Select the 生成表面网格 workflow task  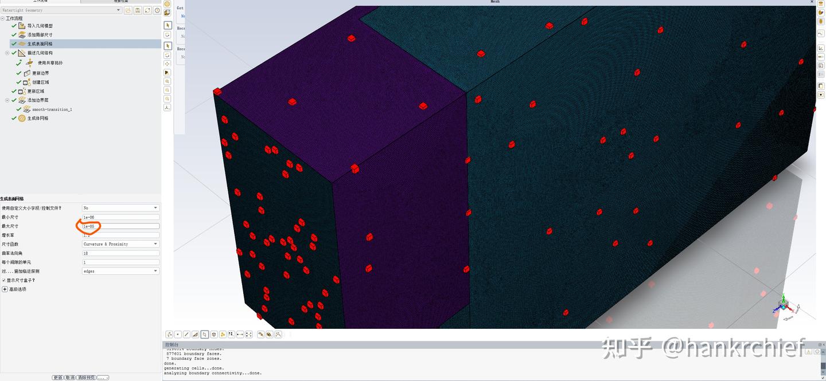coord(40,44)
